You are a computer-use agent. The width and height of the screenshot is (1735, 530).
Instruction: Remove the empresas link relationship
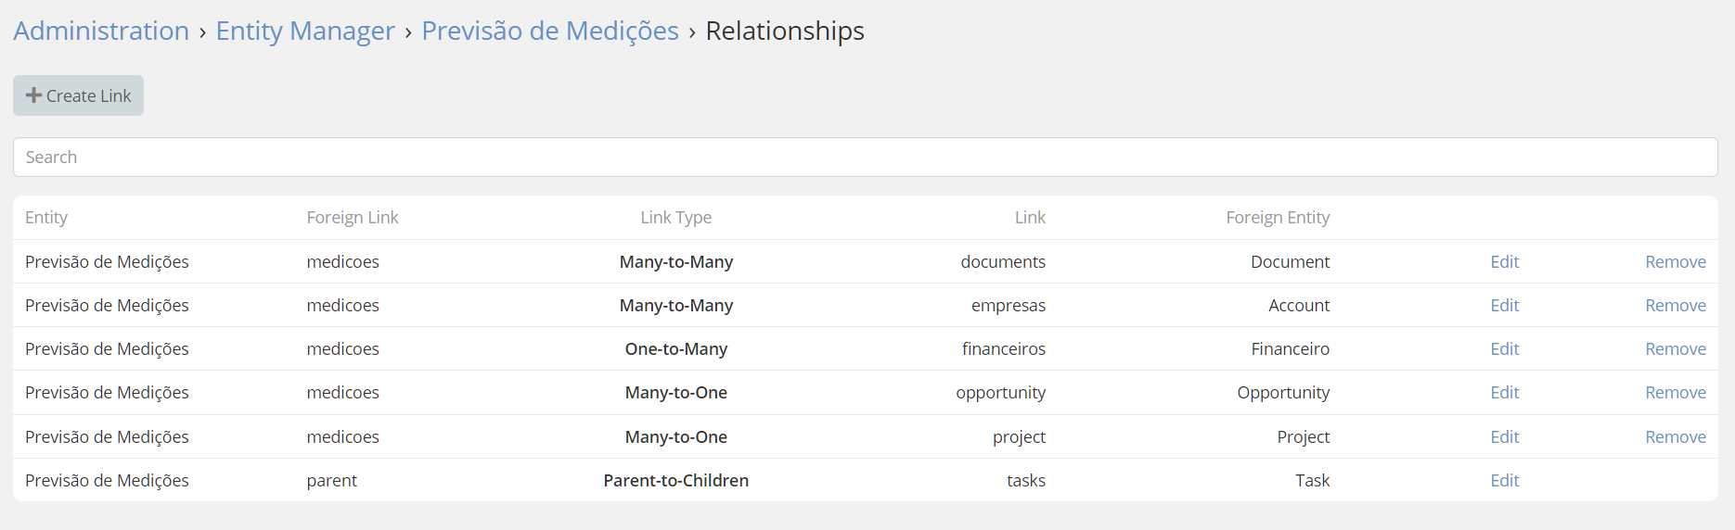click(x=1675, y=306)
